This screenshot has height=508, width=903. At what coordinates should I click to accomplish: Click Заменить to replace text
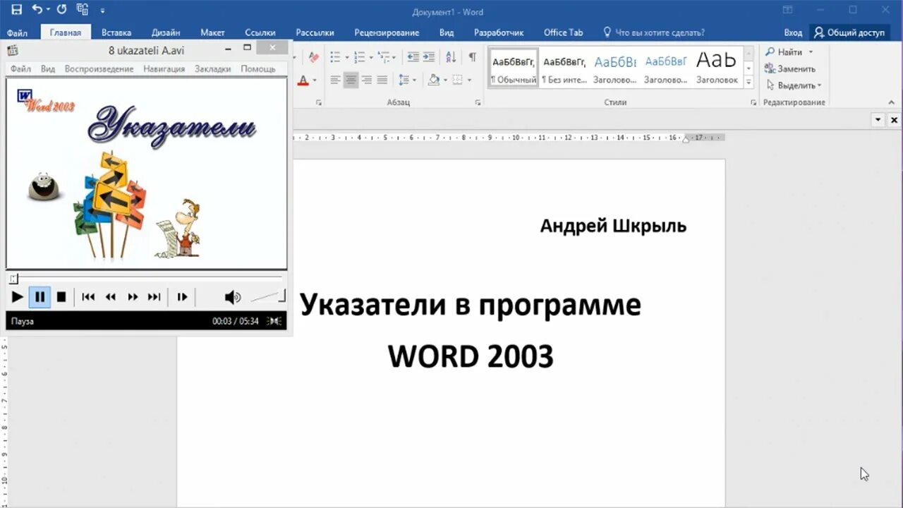(x=790, y=68)
